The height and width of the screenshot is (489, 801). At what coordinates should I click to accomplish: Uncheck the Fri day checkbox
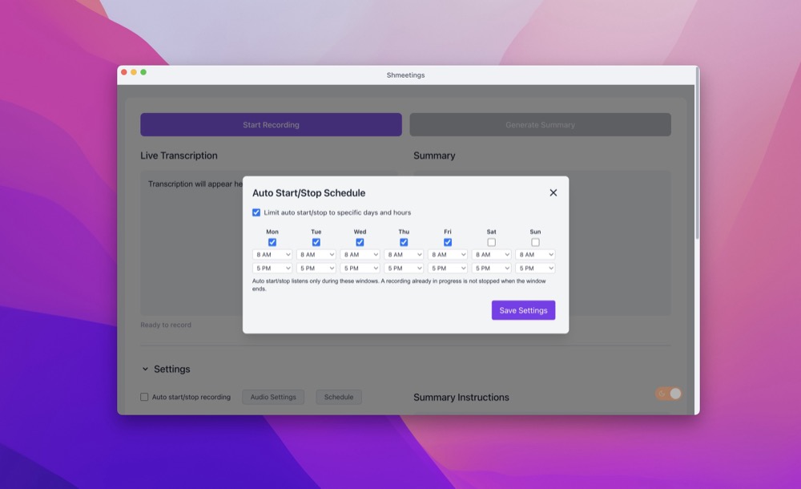448,242
